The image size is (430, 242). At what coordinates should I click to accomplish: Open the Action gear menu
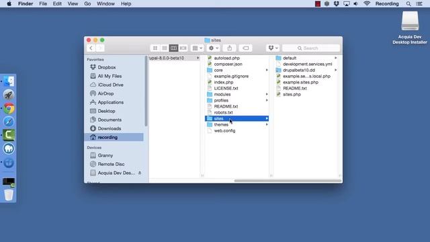(x=214, y=48)
